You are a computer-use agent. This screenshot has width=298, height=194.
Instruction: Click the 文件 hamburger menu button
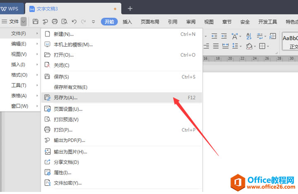10,22
